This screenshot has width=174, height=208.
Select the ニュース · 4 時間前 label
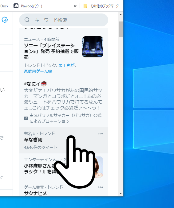click(x=42, y=39)
